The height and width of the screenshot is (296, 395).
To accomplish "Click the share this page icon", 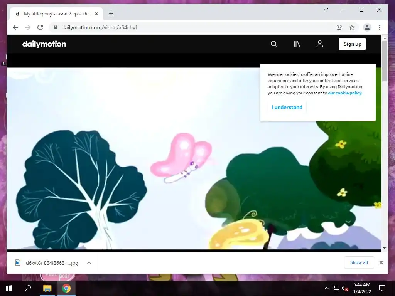I will 339,27.
